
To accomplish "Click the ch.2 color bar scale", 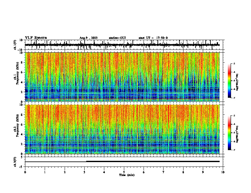I will [229, 133].
